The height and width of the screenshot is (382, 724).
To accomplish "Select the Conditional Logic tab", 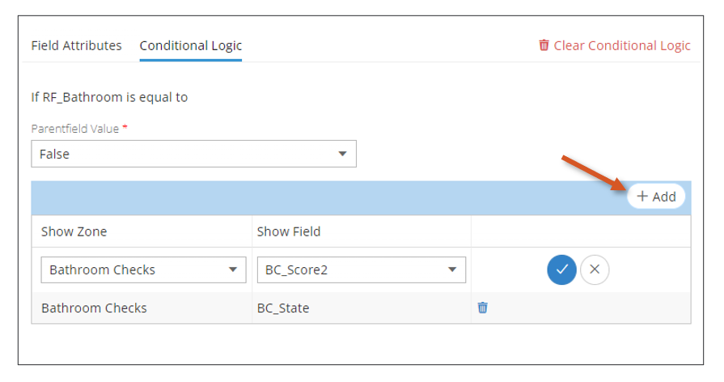I will click(x=191, y=46).
